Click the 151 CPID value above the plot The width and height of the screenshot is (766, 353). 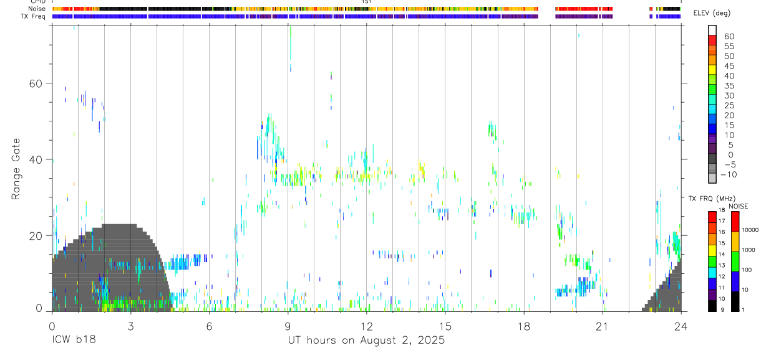click(366, 2)
